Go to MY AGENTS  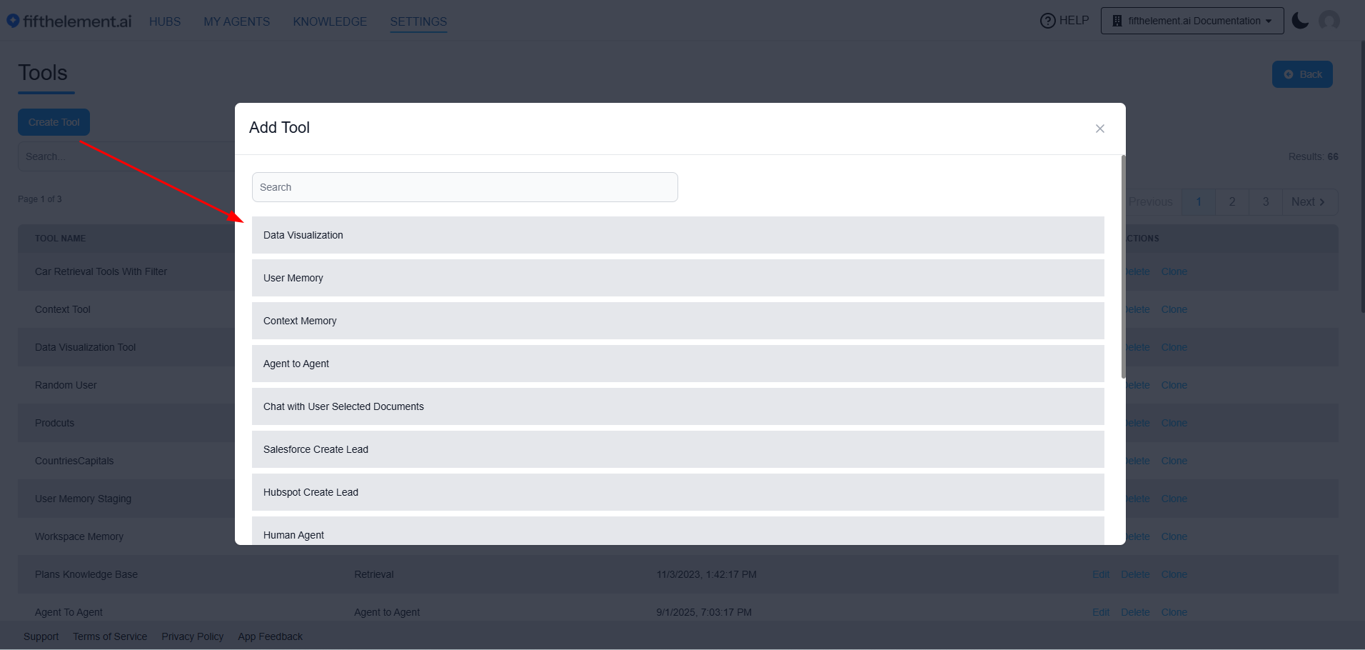click(x=237, y=21)
